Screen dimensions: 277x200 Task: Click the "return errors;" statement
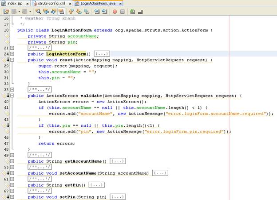pos(57,144)
